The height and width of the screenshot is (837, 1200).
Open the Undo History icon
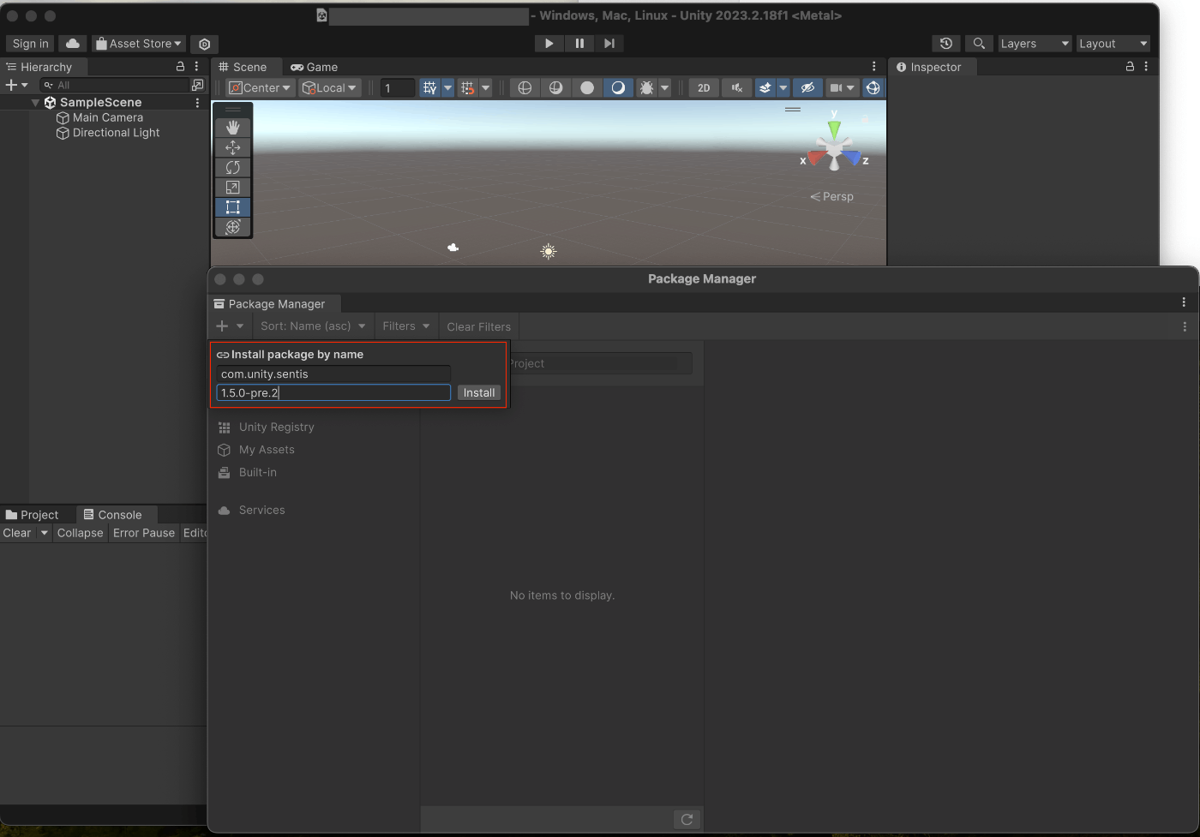945,44
